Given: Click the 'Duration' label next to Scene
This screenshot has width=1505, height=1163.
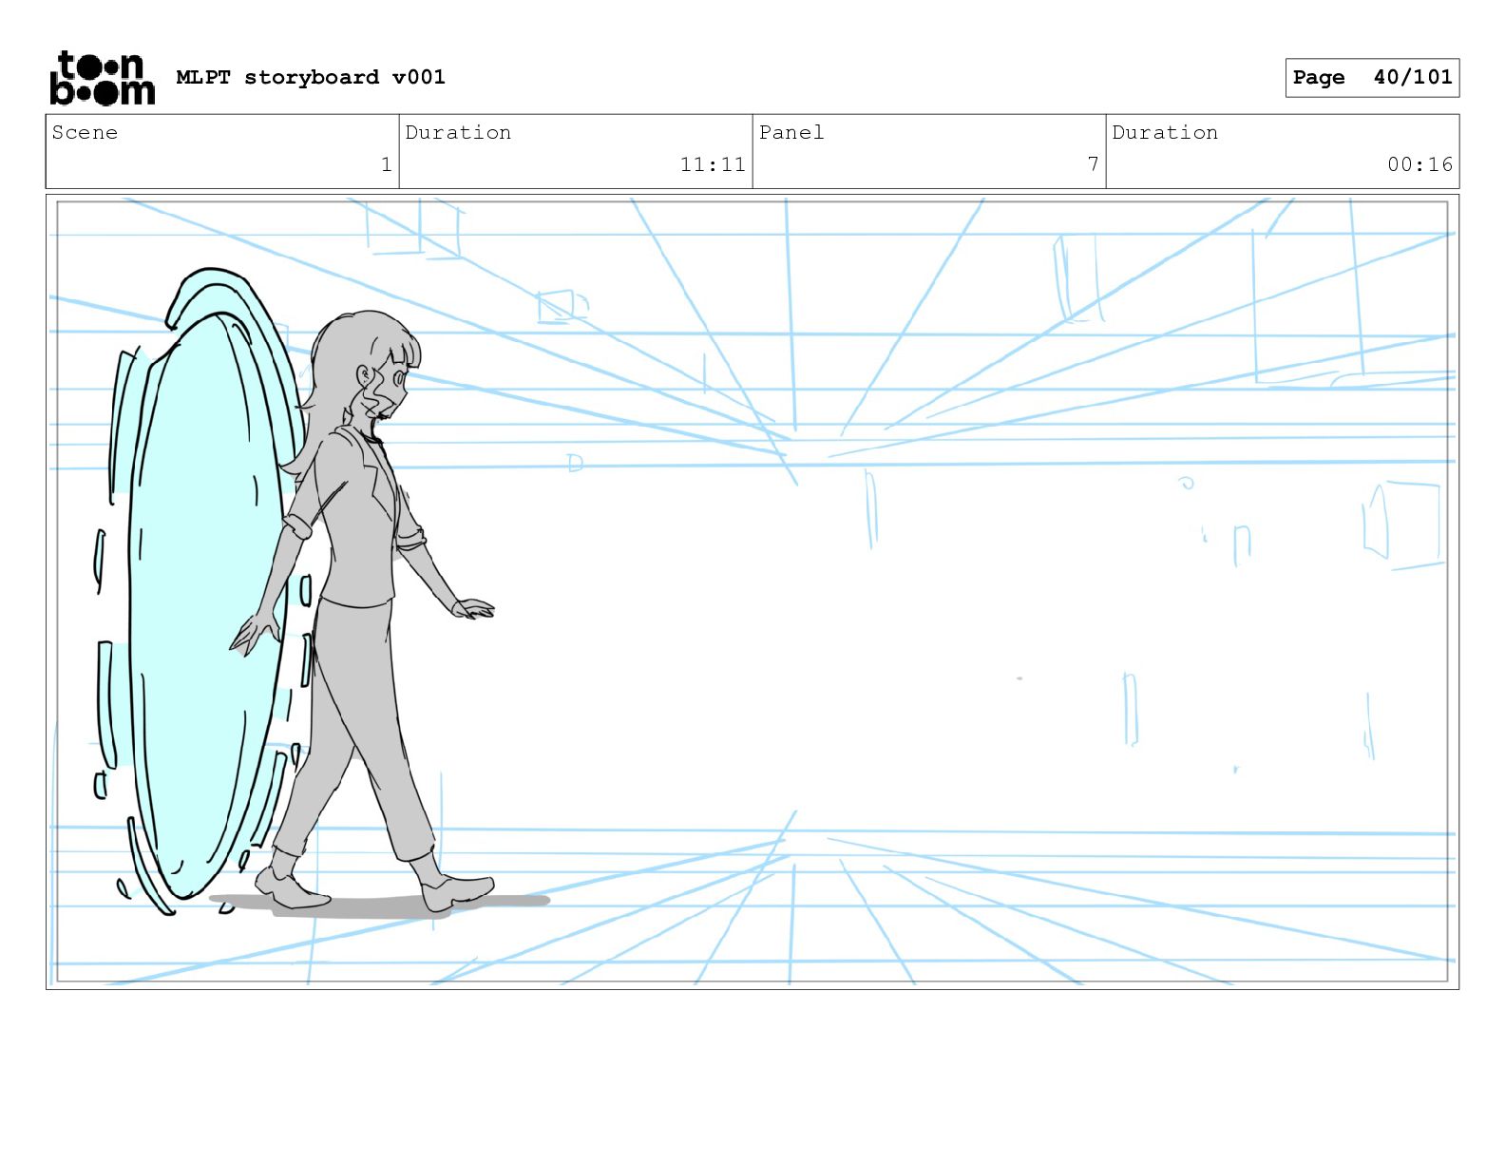Looking at the screenshot, I should point(458,132).
